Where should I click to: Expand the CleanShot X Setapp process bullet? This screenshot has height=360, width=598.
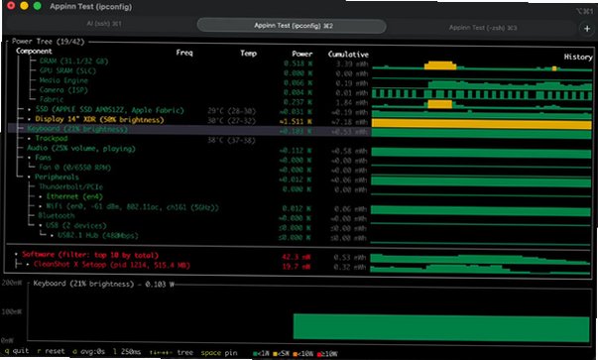[x=28, y=264]
